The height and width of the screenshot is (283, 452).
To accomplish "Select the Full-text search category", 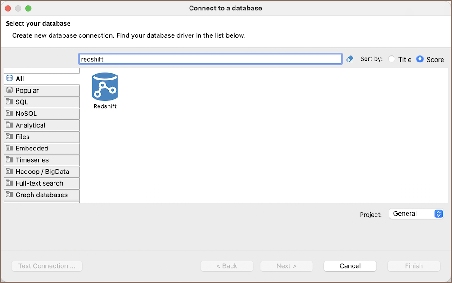I will [x=39, y=183].
